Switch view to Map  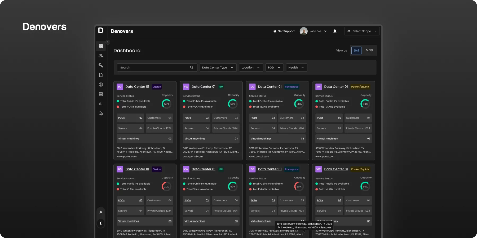(369, 50)
